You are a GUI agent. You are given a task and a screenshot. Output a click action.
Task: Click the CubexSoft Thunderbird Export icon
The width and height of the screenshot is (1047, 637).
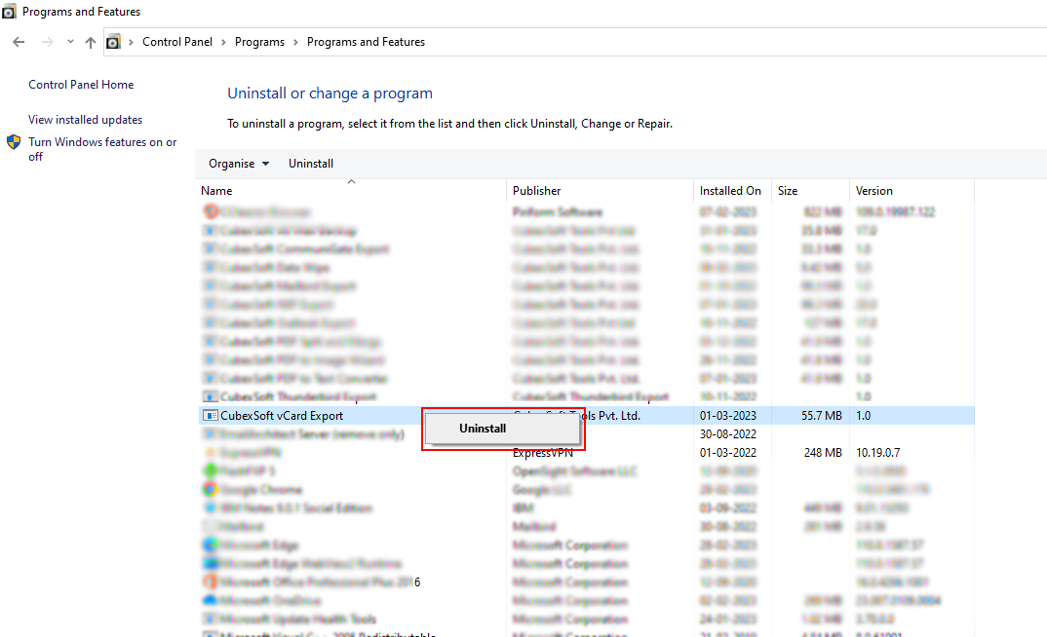click(211, 396)
